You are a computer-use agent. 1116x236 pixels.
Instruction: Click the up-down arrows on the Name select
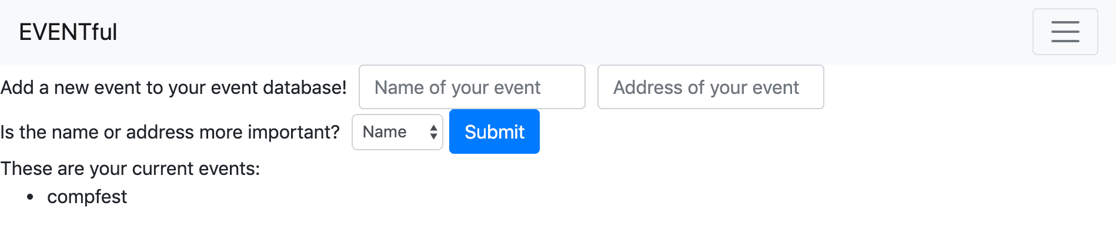[433, 132]
